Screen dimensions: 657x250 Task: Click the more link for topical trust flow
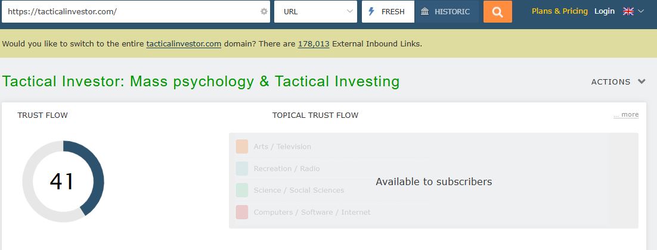tap(626, 115)
